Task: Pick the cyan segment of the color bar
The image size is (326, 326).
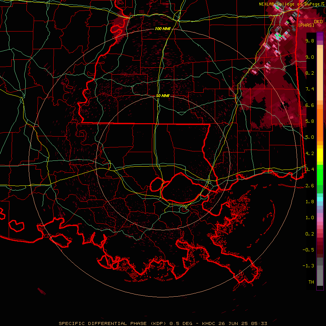Action: click(x=320, y=199)
